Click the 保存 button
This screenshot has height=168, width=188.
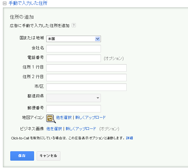22,156
